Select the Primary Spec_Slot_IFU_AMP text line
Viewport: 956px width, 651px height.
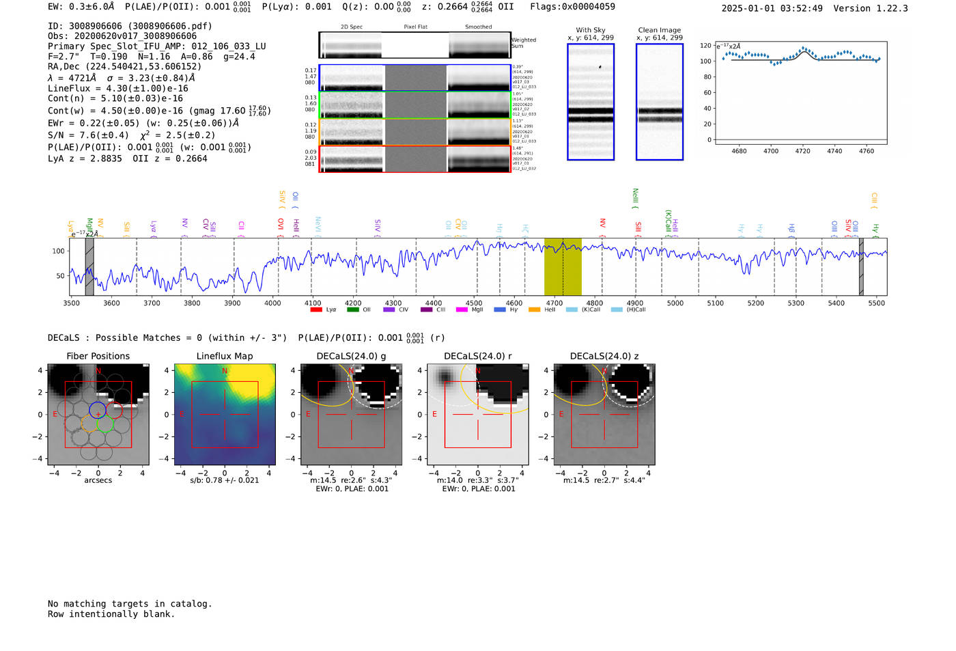157,46
